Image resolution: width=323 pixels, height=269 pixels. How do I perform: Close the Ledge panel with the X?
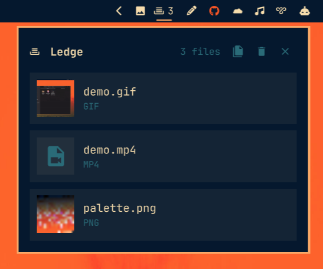coord(285,51)
